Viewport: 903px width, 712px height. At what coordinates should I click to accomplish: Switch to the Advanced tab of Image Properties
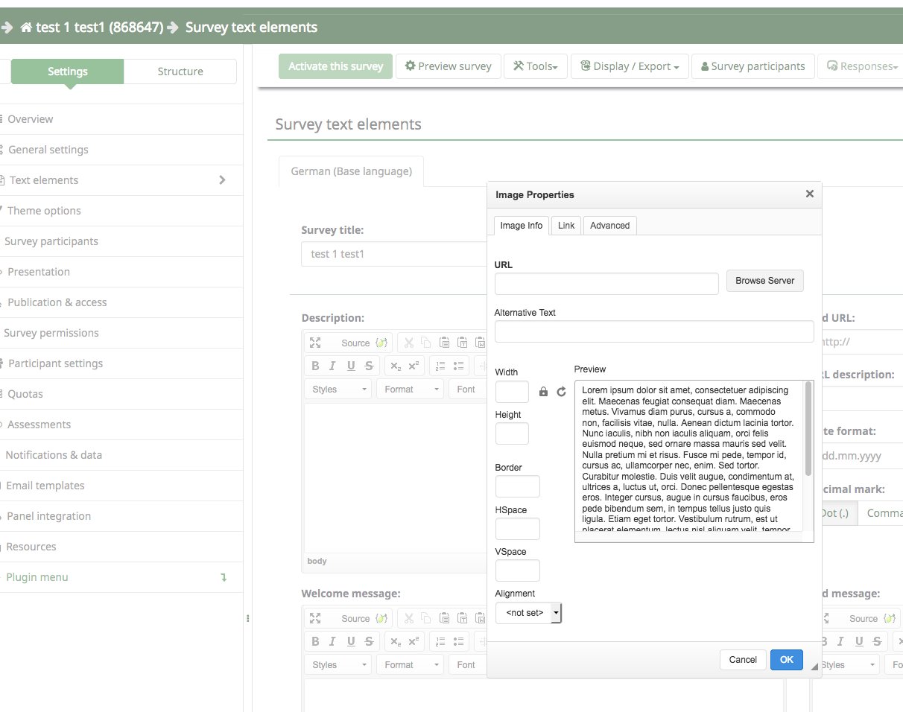point(609,226)
